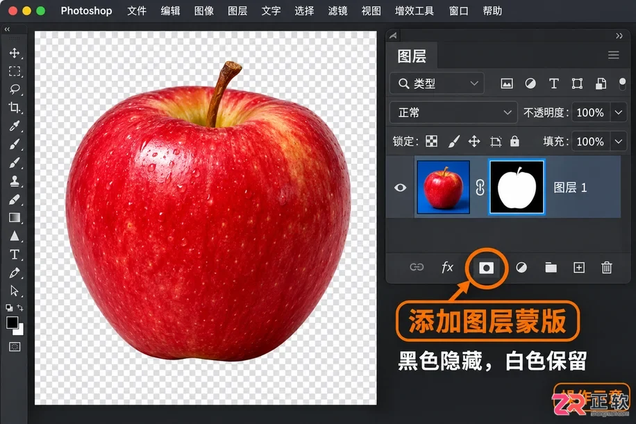Open the Photoshop application menu
Image resolution: width=636 pixels, height=424 pixels.
coord(86,11)
